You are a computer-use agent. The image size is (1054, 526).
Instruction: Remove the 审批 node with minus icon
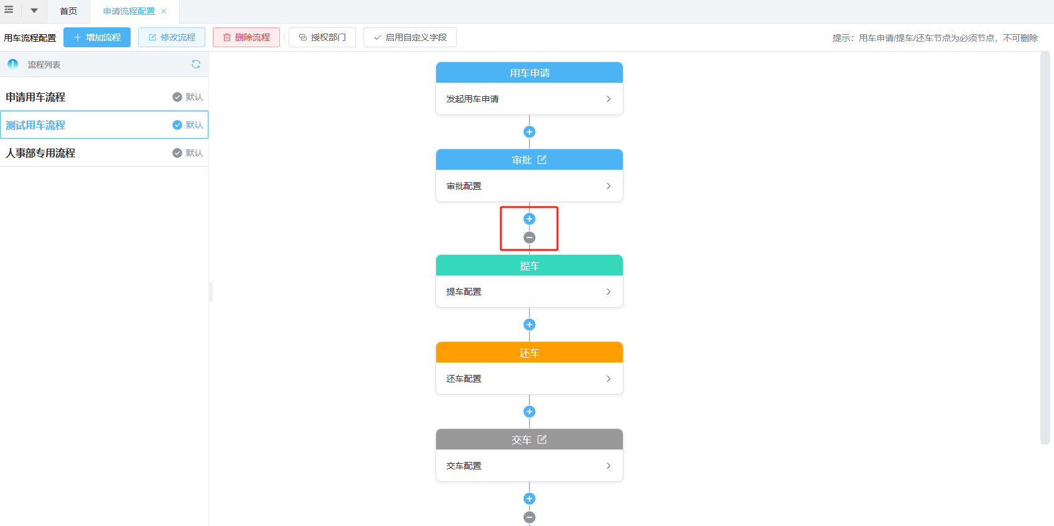click(x=529, y=238)
